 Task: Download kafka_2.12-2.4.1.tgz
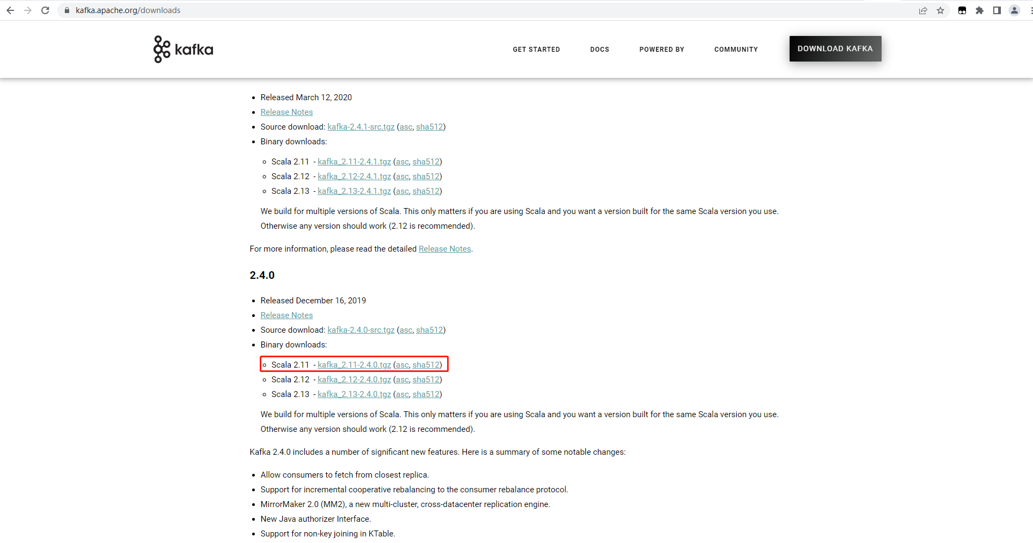[354, 176]
